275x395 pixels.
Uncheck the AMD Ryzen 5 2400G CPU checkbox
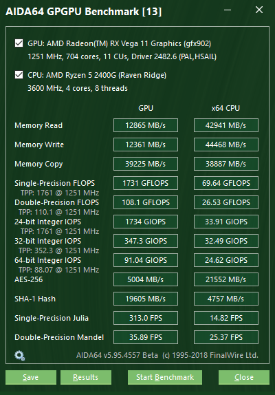click(x=19, y=75)
